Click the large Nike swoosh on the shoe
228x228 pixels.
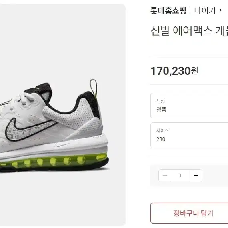(x=29, y=129)
